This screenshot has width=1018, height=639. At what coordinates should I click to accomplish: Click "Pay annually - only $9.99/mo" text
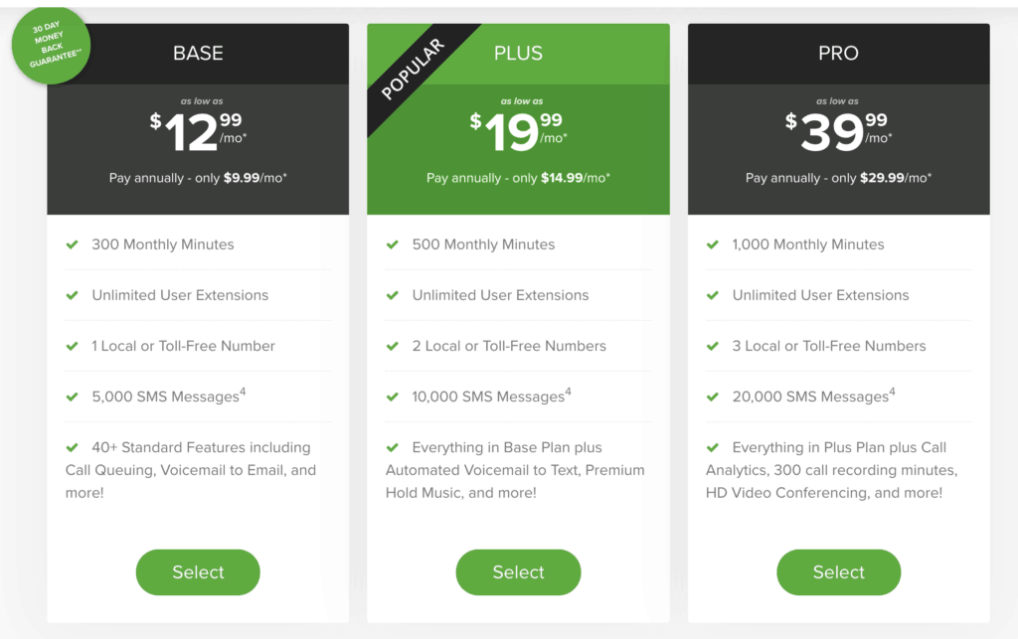pyautogui.click(x=197, y=177)
